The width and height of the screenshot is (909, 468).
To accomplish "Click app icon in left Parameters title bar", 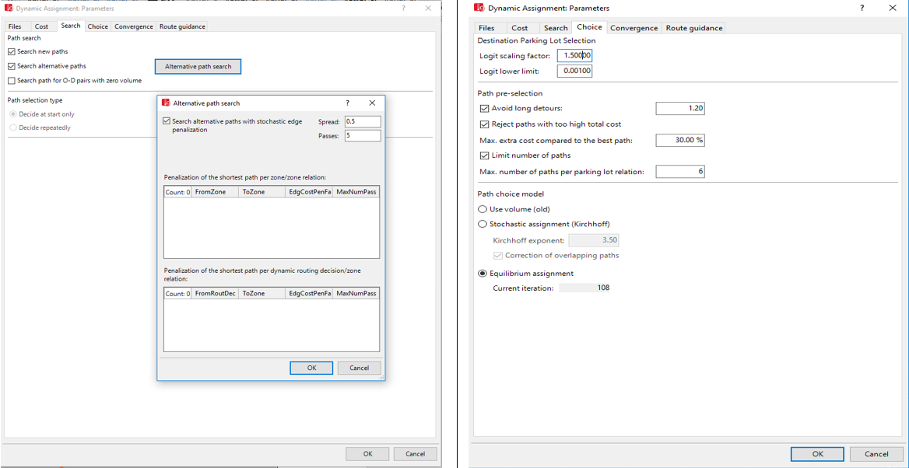I will coord(9,9).
